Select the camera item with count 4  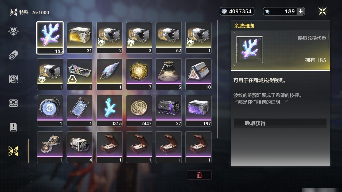pyautogui.click(x=80, y=147)
